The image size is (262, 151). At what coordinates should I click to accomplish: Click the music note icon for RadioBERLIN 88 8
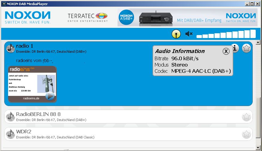pos(10,117)
